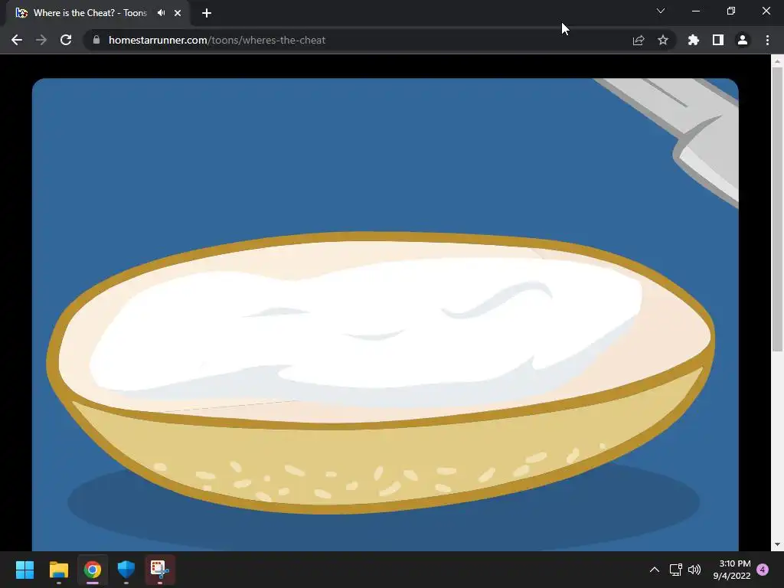784x588 pixels.
Task: Click the page vertical scrollbar thumb
Action: [x=777, y=209]
